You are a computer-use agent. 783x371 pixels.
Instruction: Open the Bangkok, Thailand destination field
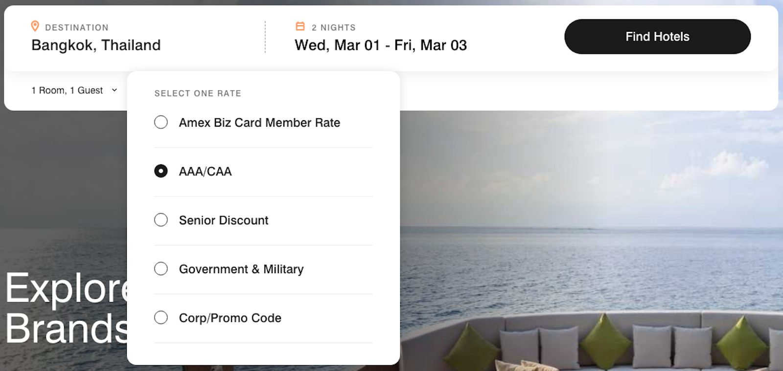click(x=96, y=45)
